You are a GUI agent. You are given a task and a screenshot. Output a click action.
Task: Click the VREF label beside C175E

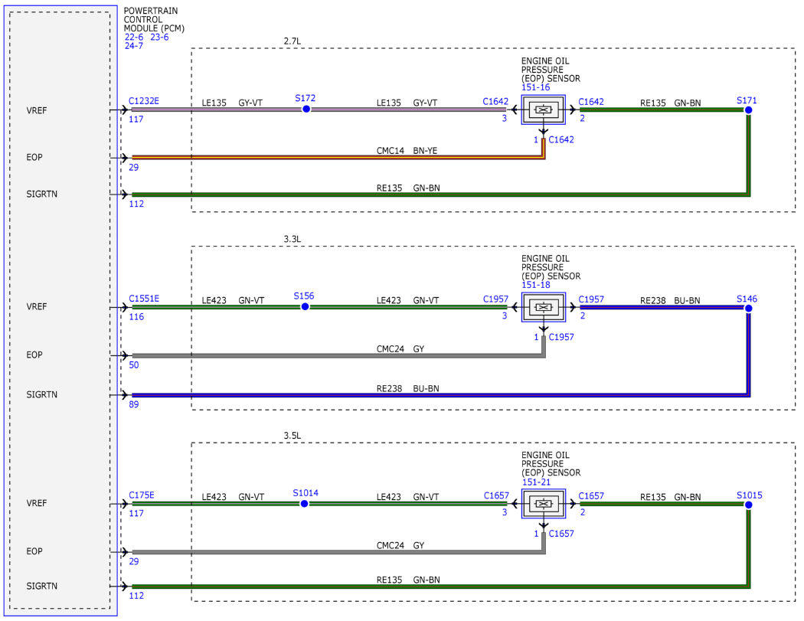tap(37, 504)
